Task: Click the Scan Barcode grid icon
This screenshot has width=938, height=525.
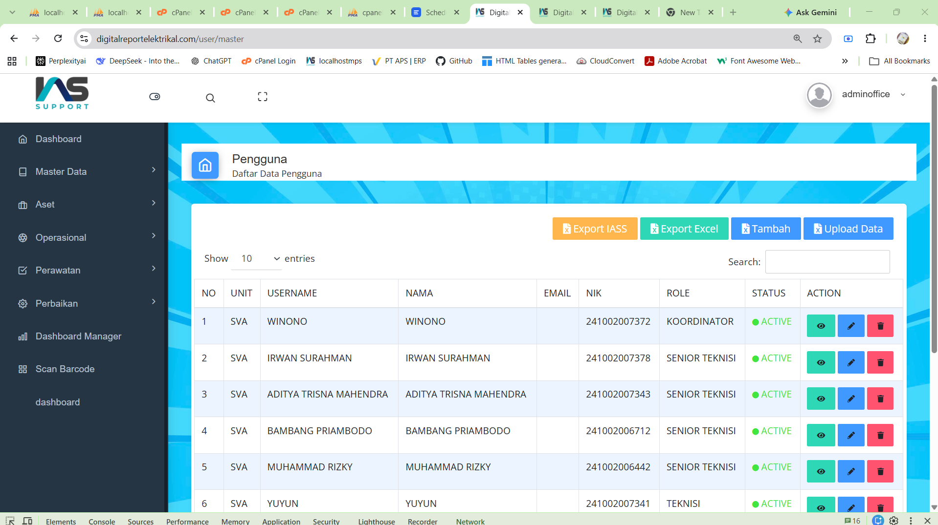Action: point(22,369)
